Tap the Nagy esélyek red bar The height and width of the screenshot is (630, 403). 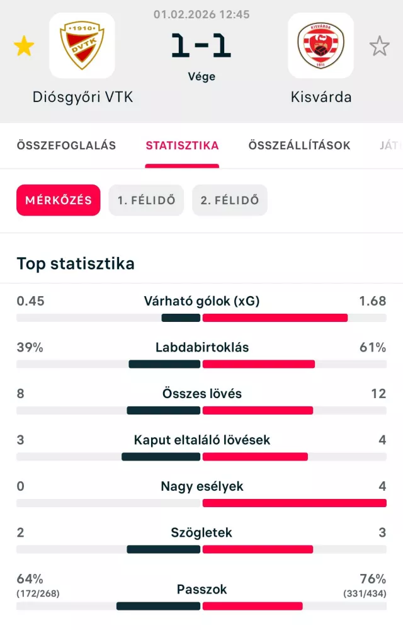[x=294, y=503]
